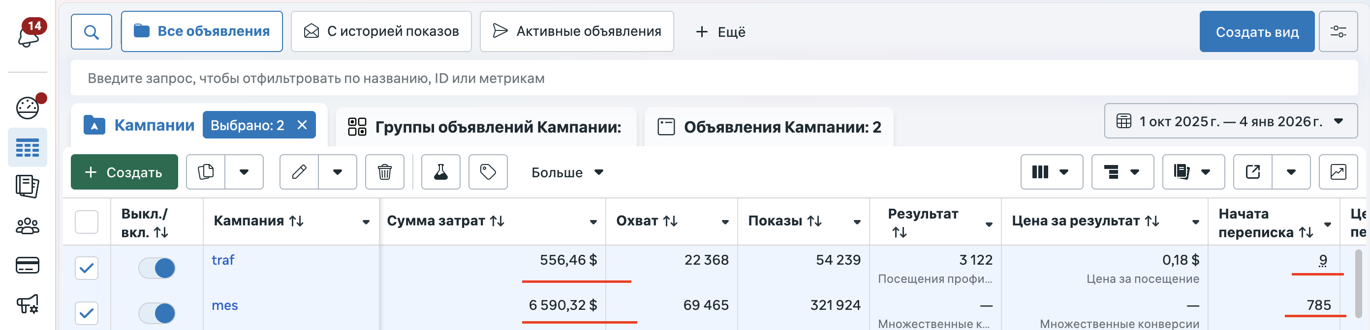The width and height of the screenshot is (1370, 330).
Task: Edit selected campaigns with the pencil icon
Action: tap(299, 172)
